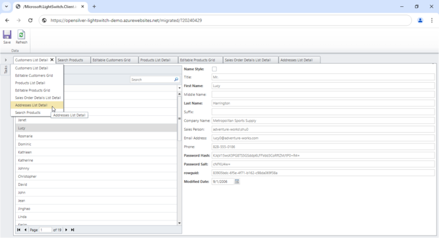The height and width of the screenshot is (238, 439).
Task: Open the list column dropdown arrow
Action: (x=179, y=88)
